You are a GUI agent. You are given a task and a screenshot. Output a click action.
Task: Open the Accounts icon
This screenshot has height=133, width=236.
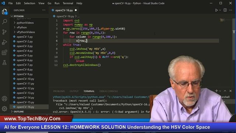coord(4,99)
